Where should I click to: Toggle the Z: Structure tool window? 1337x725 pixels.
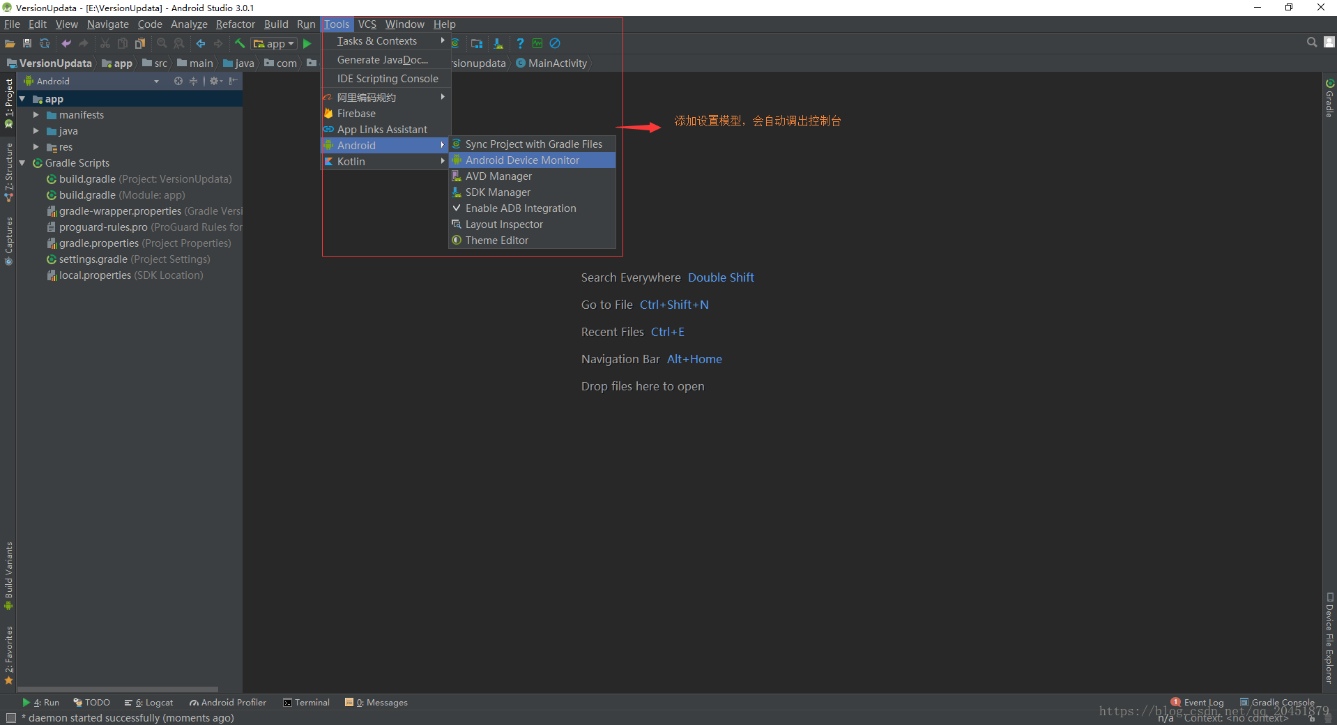(x=8, y=172)
